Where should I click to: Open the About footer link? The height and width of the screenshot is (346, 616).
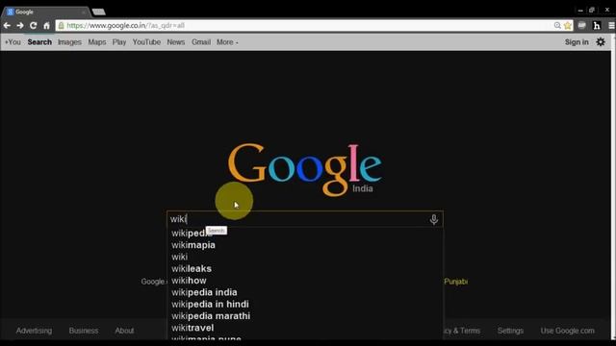pos(124,331)
